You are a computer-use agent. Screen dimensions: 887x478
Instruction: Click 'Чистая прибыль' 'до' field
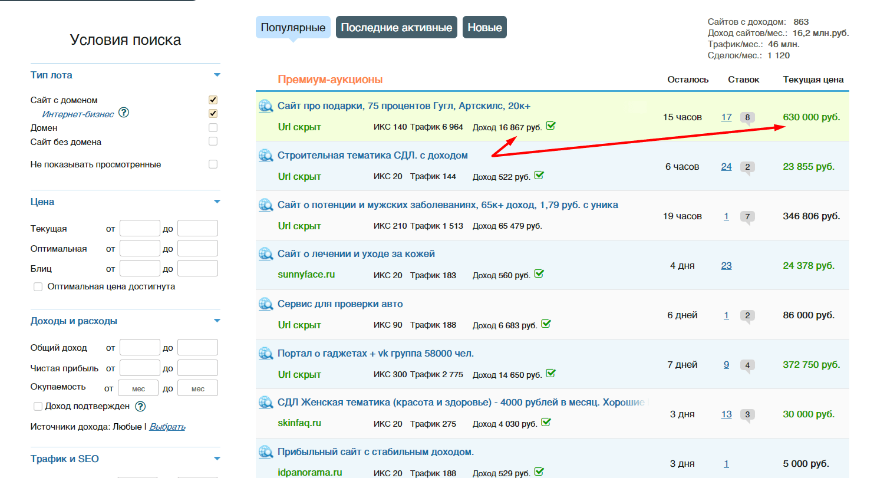197,368
